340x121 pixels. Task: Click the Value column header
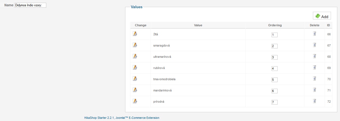pyautogui.click(x=198, y=25)
